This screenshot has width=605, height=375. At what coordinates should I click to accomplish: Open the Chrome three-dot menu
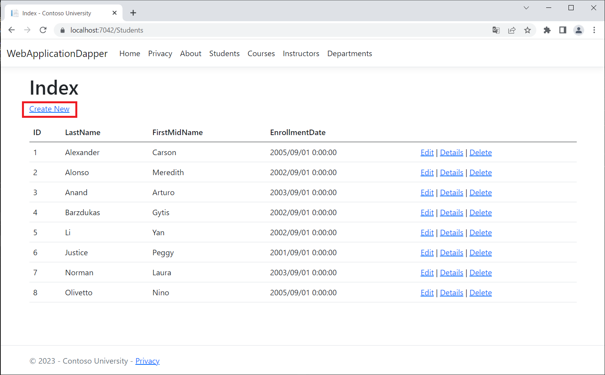[594, 30]
